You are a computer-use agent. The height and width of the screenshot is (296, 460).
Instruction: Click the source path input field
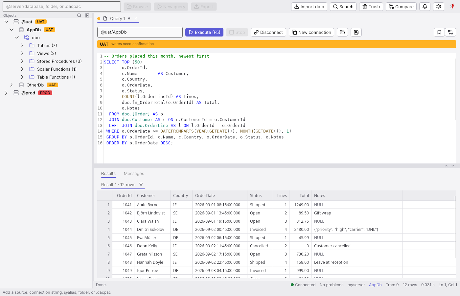pos(62,7)
